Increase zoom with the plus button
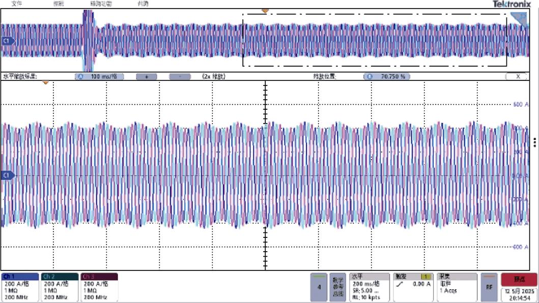Screen dimensions: 539x303 coord(147,76)
